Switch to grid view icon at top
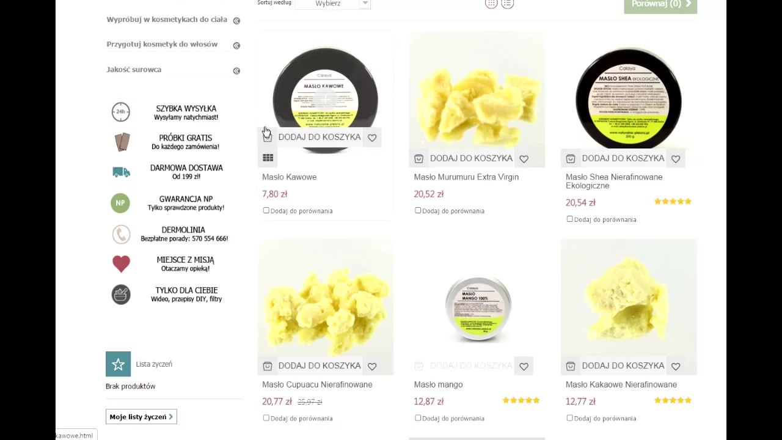The width and height of the screenshot is (782, 440). (491, 4)
